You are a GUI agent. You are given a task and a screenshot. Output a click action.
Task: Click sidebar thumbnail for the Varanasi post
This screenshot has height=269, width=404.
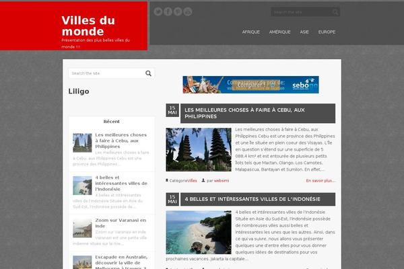tap(82, 229)
